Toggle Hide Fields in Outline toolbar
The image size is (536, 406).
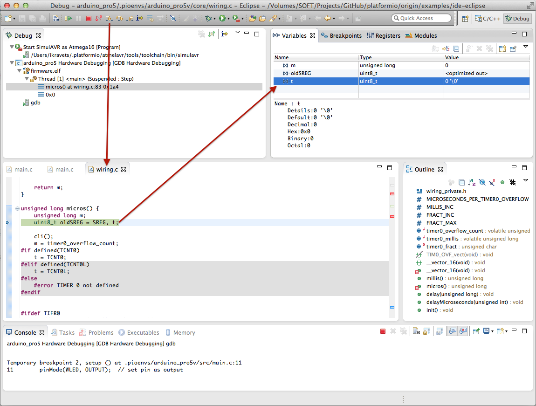[482, 182]
